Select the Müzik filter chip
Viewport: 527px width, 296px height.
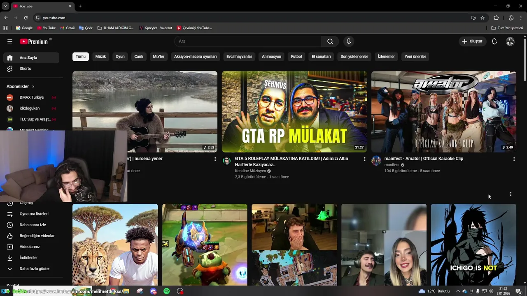101,56
